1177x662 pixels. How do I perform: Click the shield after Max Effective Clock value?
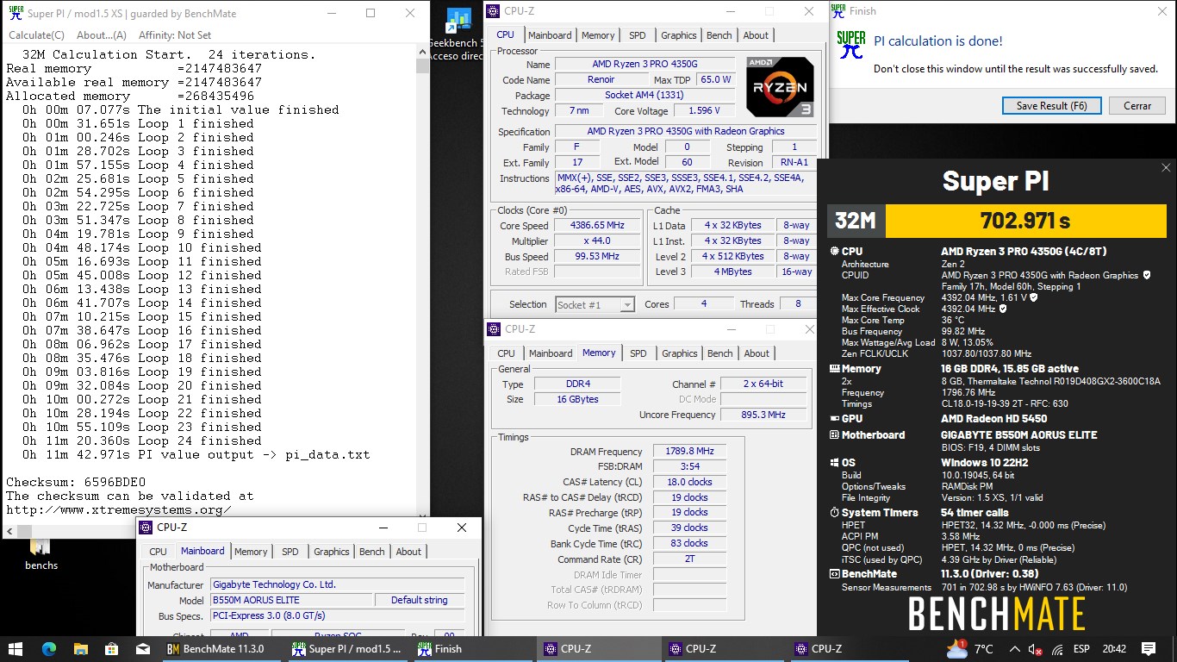pyautogui.click(x=1003, y=309)
